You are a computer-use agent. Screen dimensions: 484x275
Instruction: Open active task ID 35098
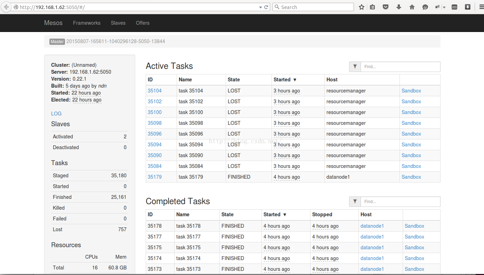(x=155, y=123)
